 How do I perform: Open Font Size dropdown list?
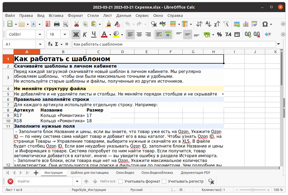tap(65, 34)
